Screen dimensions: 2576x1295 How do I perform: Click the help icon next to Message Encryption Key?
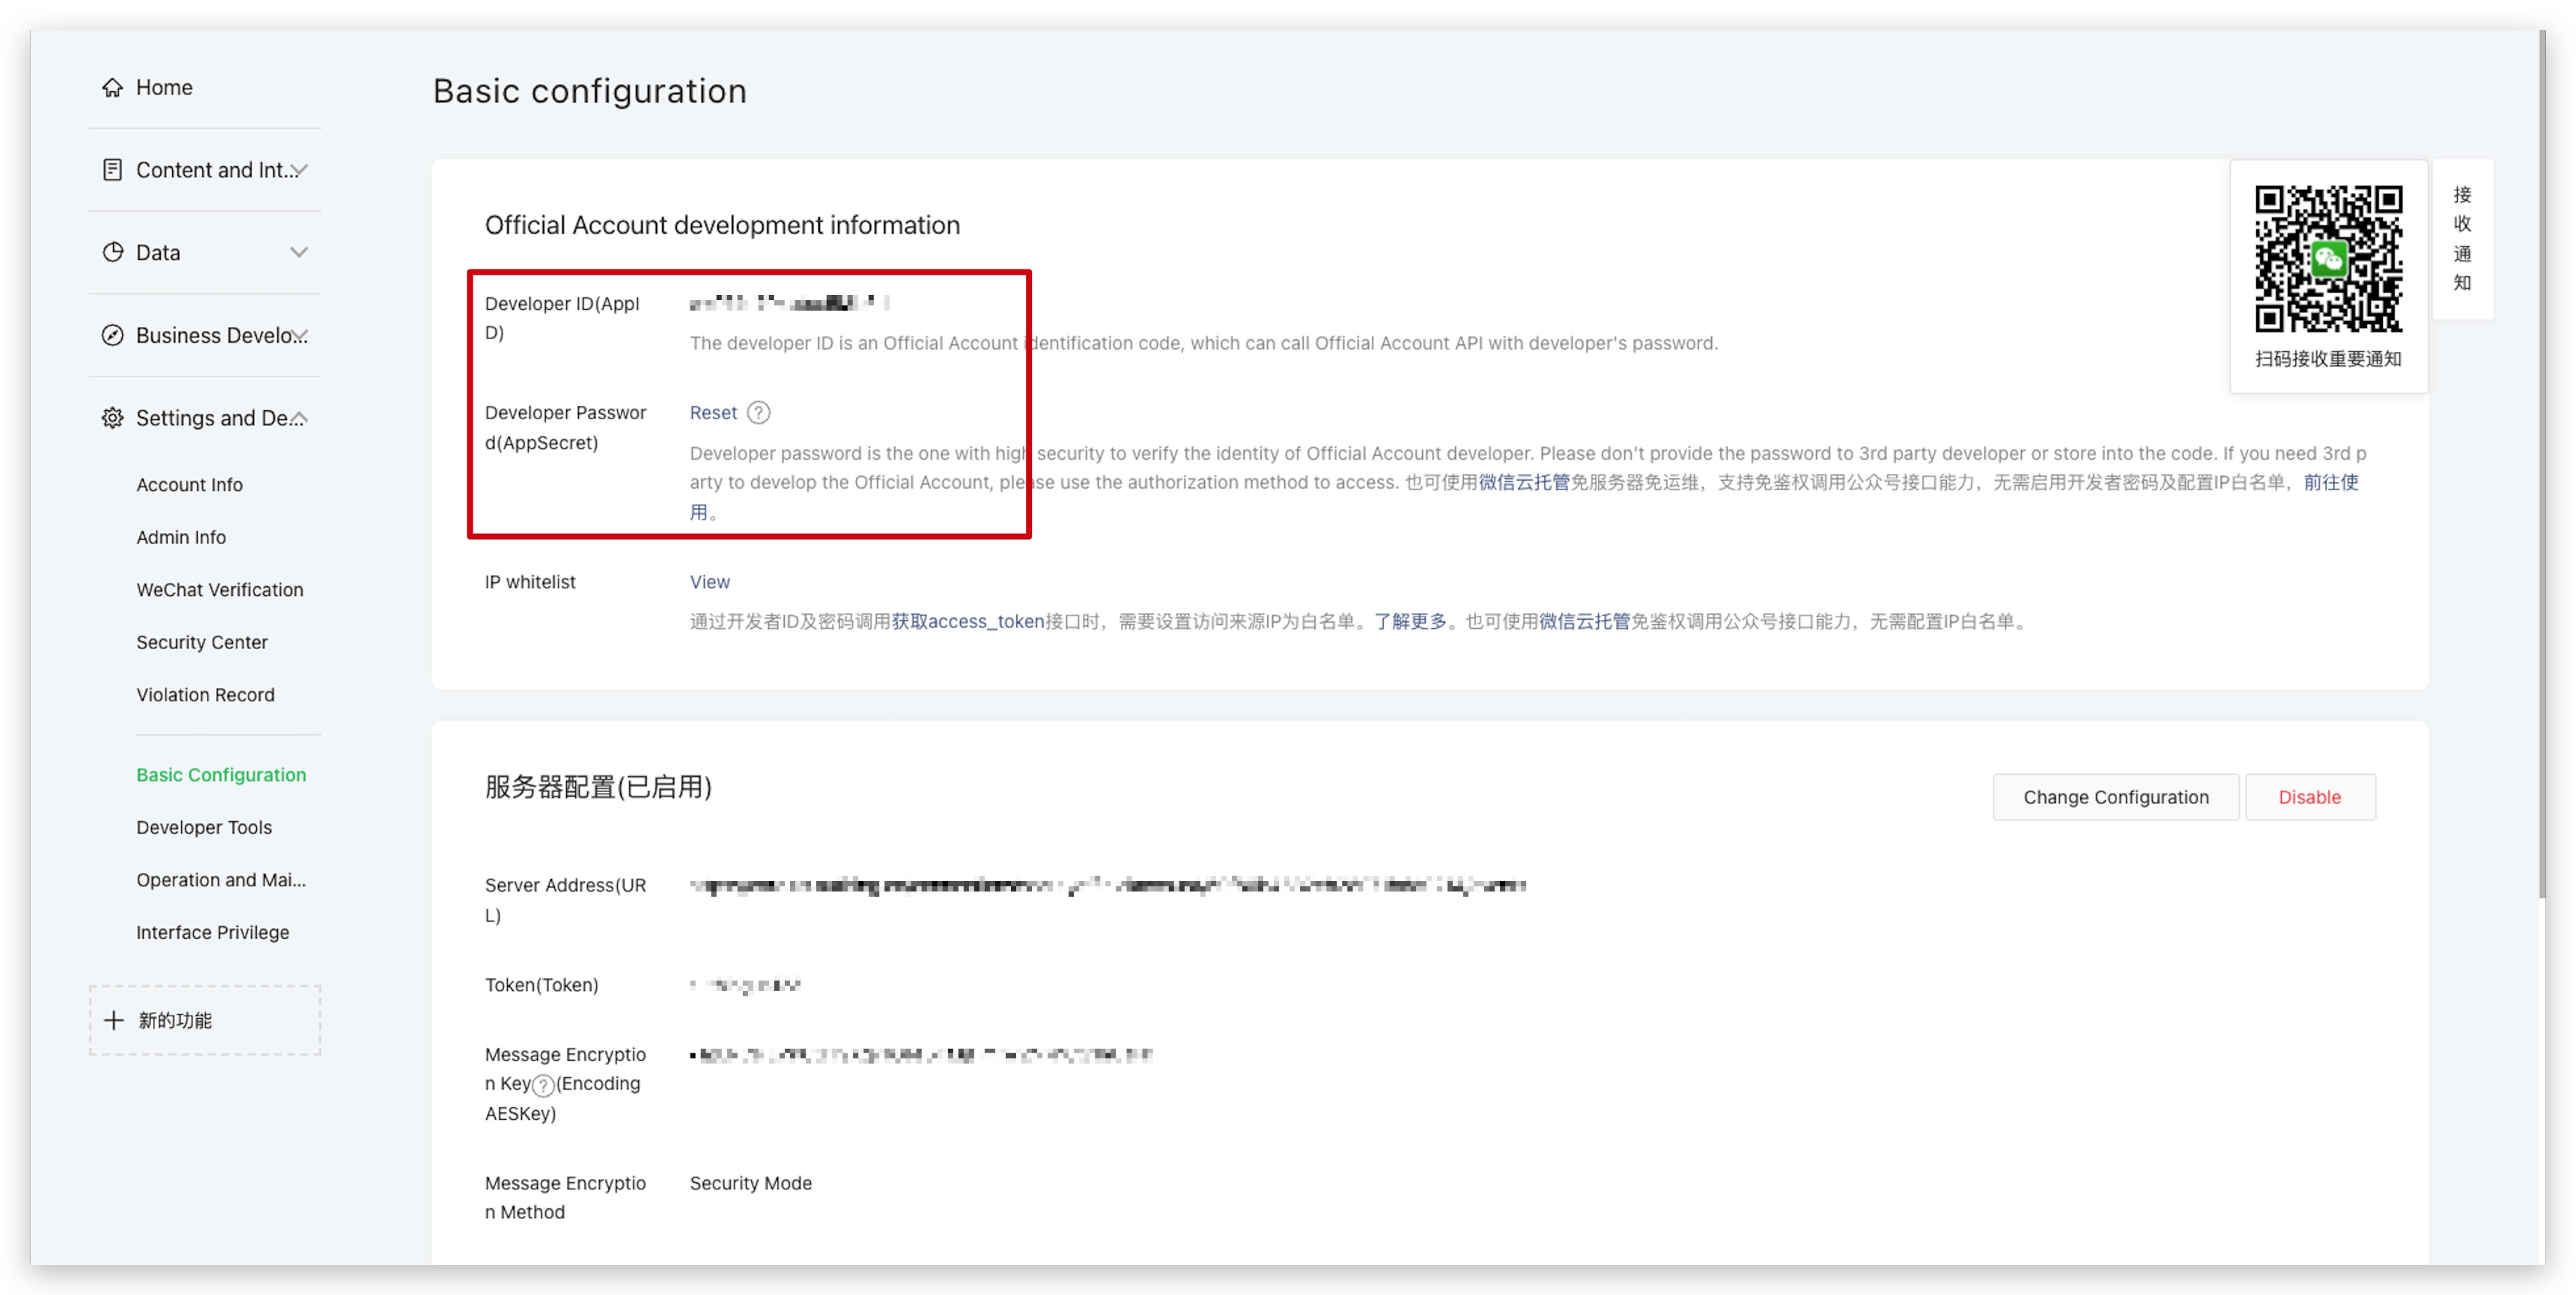coord(542,1085)
